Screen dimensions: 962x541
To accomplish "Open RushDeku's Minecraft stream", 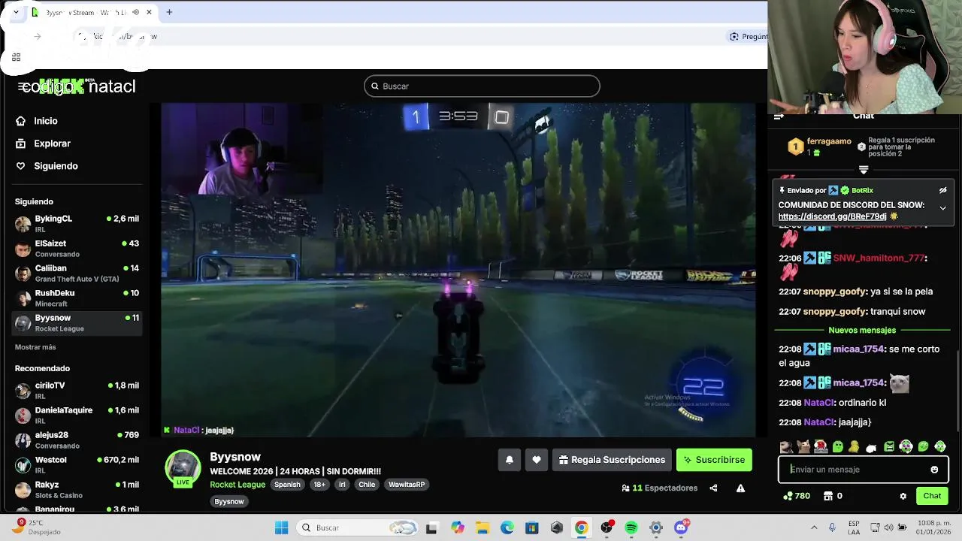I will click(x=77, y=298).
